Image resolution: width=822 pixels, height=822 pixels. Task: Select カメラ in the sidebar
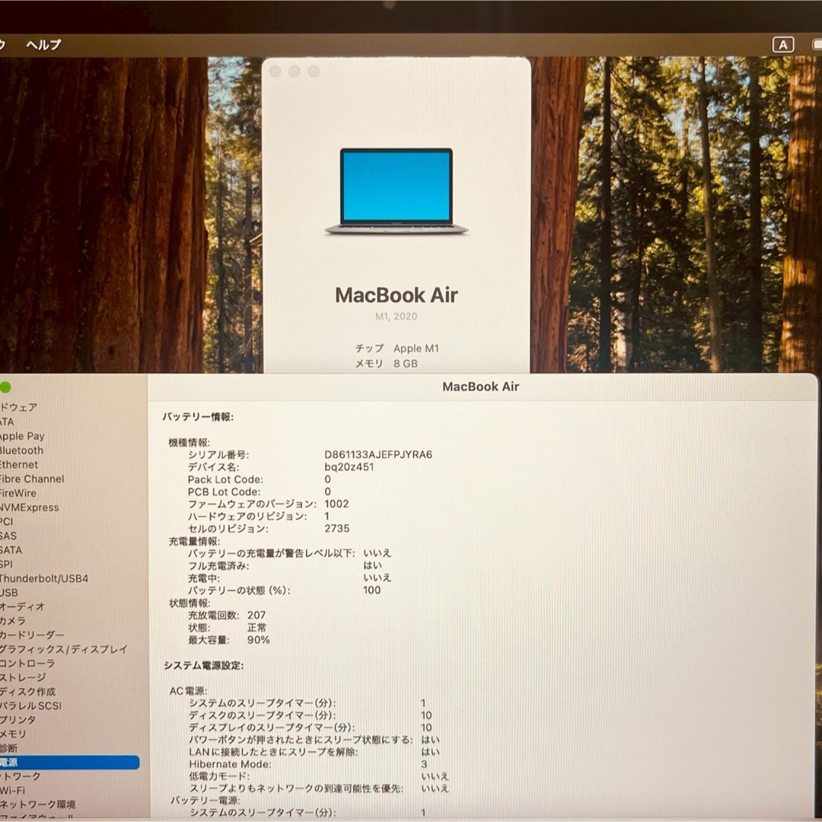pos(13,621)
